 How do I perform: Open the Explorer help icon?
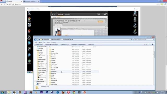point(153,44)
